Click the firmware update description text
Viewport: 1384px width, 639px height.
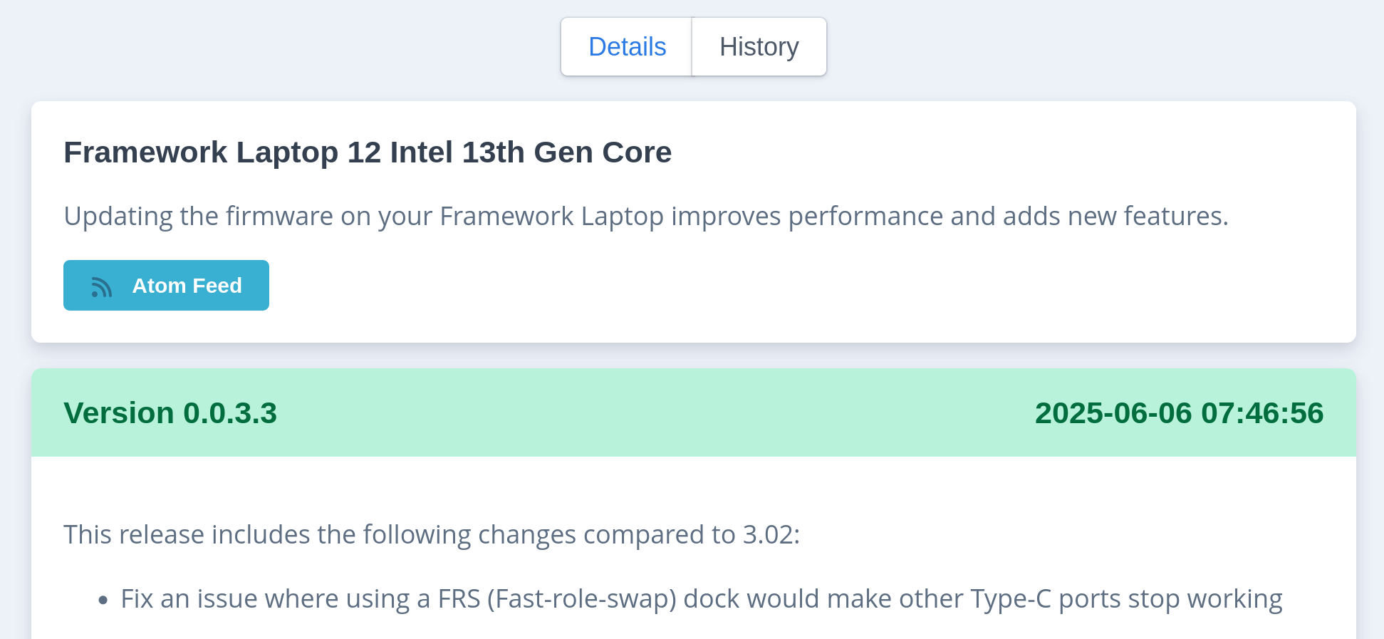646,216
